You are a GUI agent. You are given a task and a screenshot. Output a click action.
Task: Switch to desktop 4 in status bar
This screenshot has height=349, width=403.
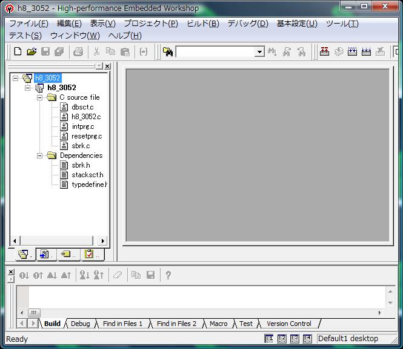(x=307, y=339)
